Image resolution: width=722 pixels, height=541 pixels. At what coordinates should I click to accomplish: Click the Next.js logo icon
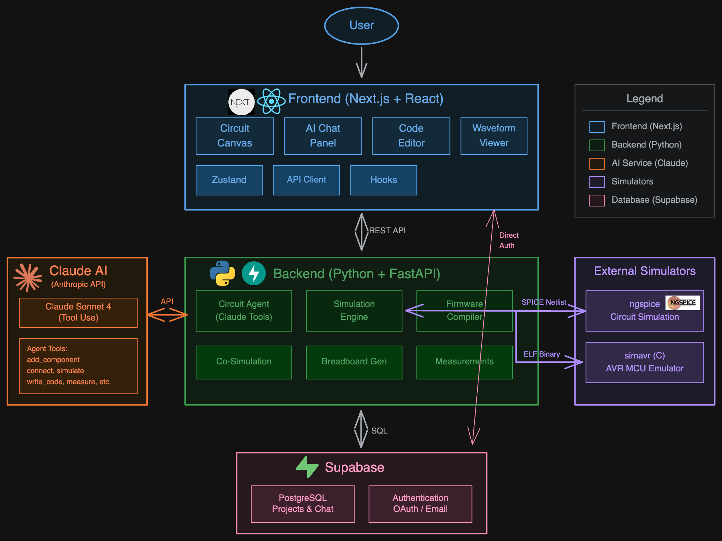click(x=241, y=102)
